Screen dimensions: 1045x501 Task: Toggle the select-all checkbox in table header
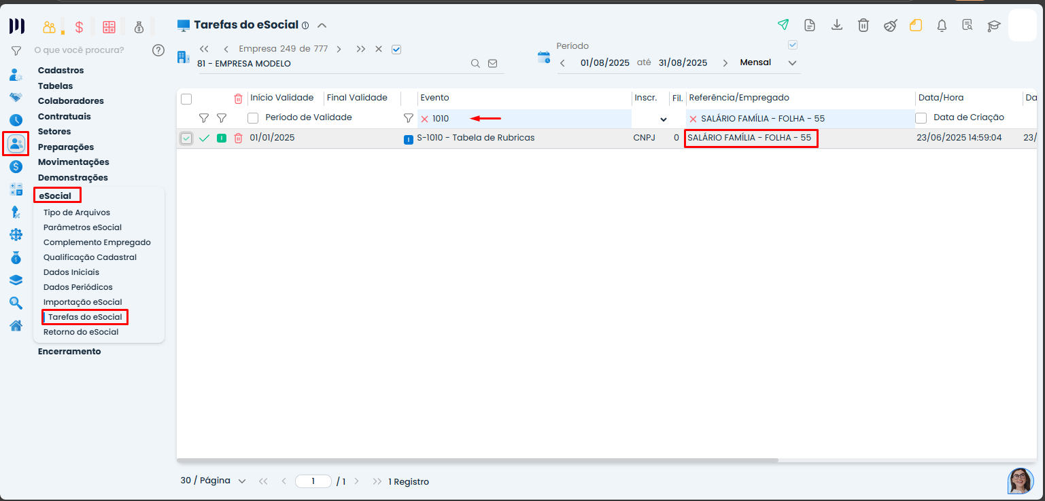tap(186, 99)
